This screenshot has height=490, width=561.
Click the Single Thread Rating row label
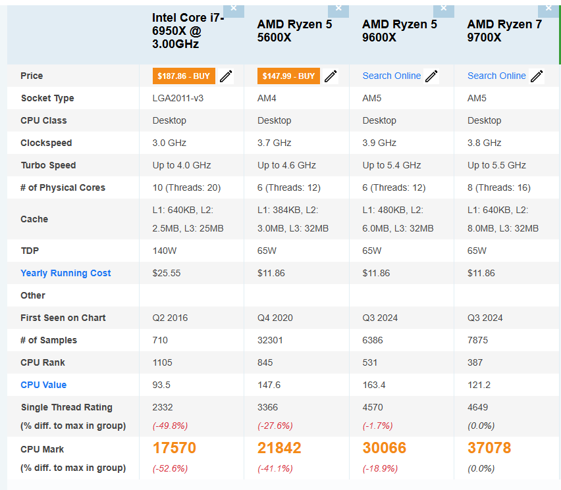point(67,407)
